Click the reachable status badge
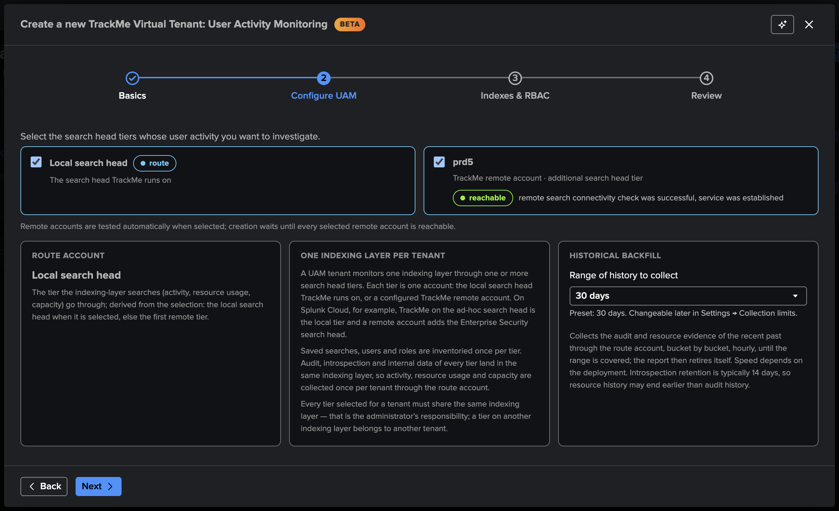Screen dimensions: 839x511 (x=483, y=198)
